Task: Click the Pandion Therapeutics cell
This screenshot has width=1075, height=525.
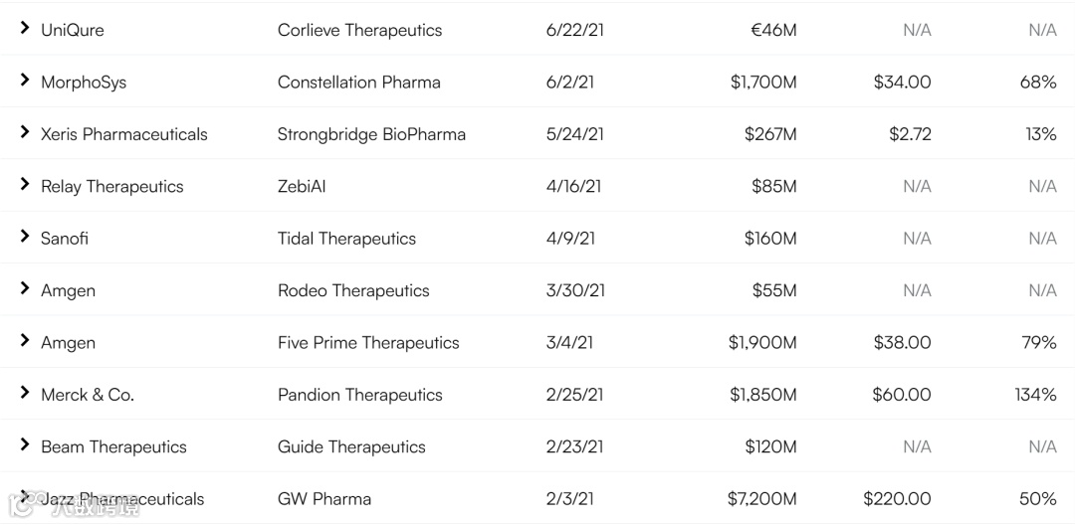Action: pyautogui.click(x=359, y=395)
